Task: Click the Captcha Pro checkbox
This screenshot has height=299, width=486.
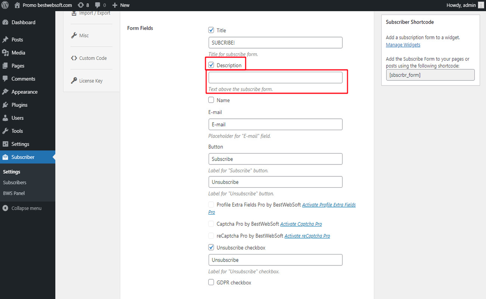Action: [211, 224]
